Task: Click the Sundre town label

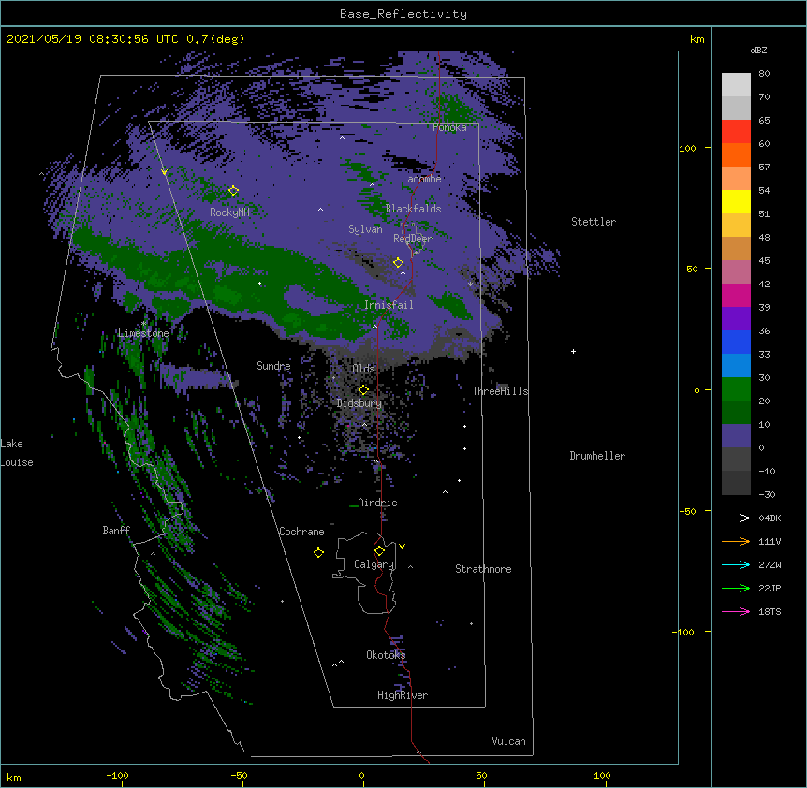Action: tap(273, 366)
